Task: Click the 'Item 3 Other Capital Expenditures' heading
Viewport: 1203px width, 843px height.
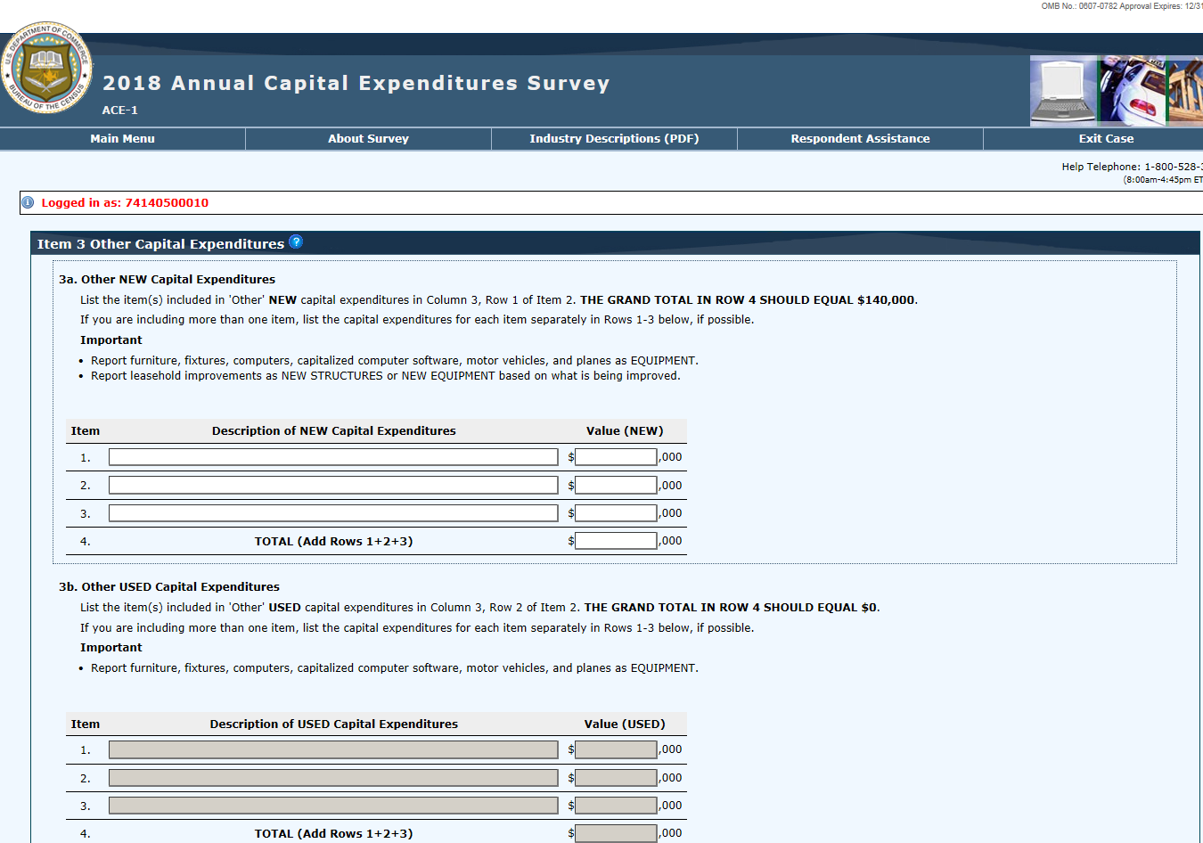Action: pyautogui.click(x=160, y=244)
